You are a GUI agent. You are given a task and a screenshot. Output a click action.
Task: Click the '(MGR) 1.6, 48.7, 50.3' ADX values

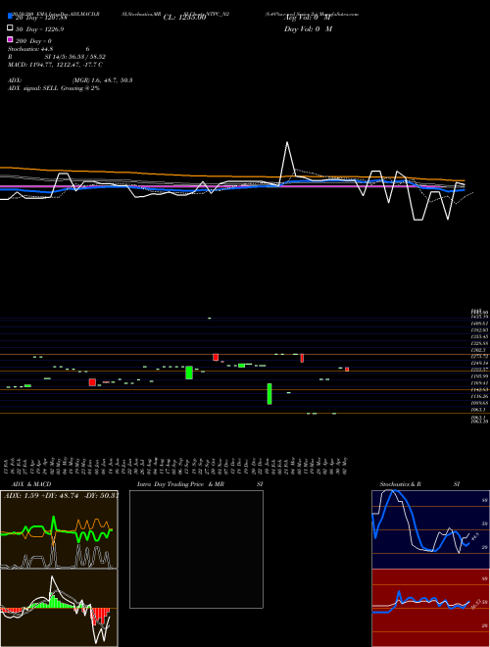click(102, 80)
